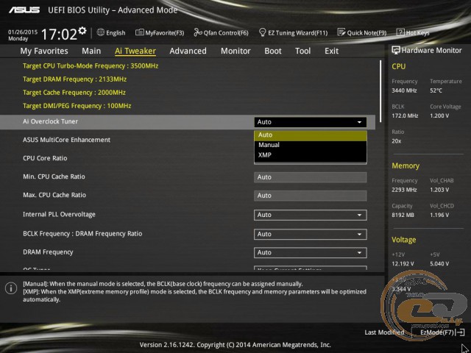This screenshot has width=471, height=353.
Task: Select ASUS MultiCore Enhancement row label
Action: click(x=66, y=140)
